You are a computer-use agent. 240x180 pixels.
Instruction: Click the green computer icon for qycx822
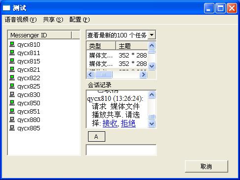[x=12, y=78]
